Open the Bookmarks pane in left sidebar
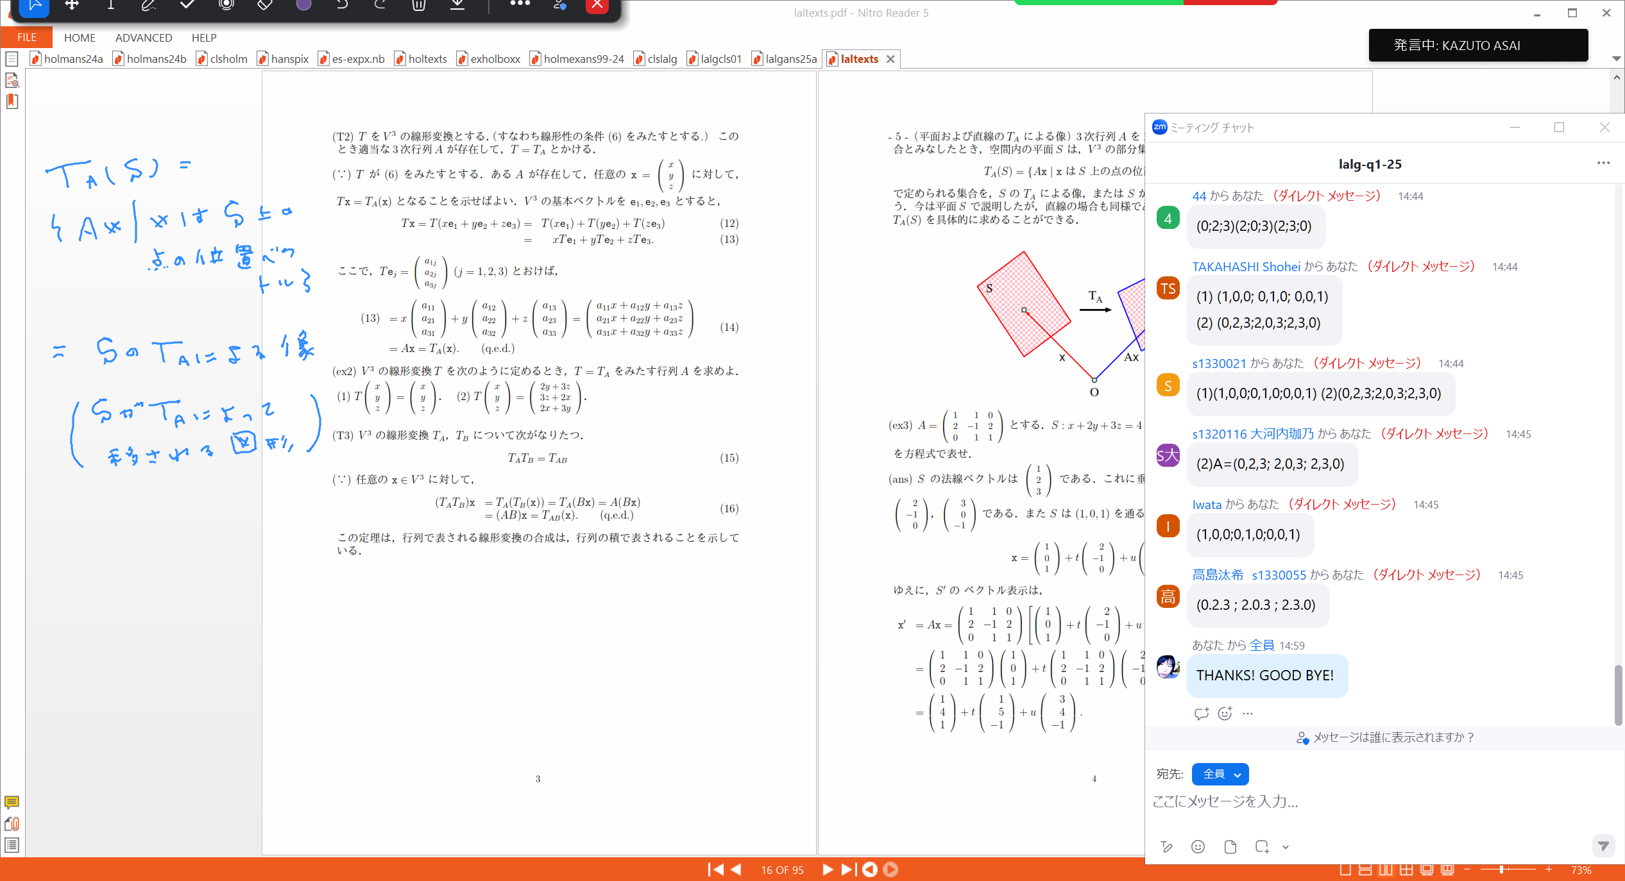This screenshot has height=881, width=1625. (12, 101)
